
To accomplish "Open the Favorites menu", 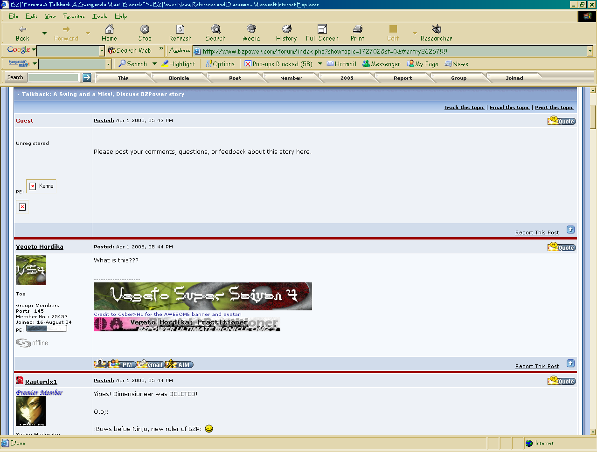I will pyautogui.click(x=74, y=16).
